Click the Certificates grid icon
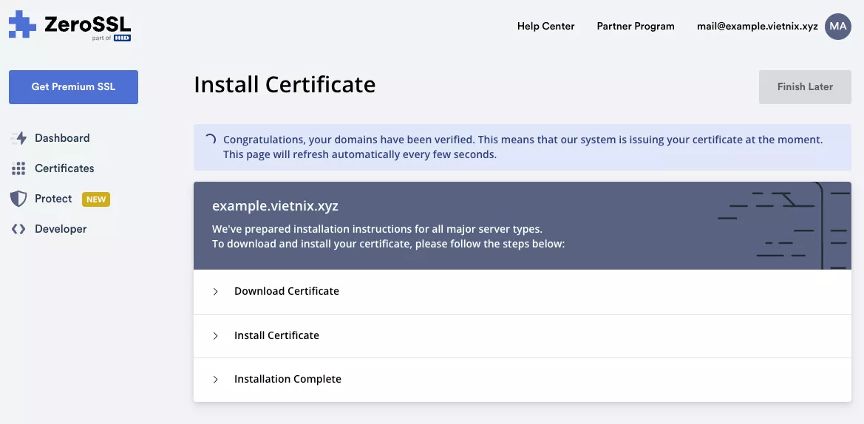The image size is (864, 424). (18, 168)
